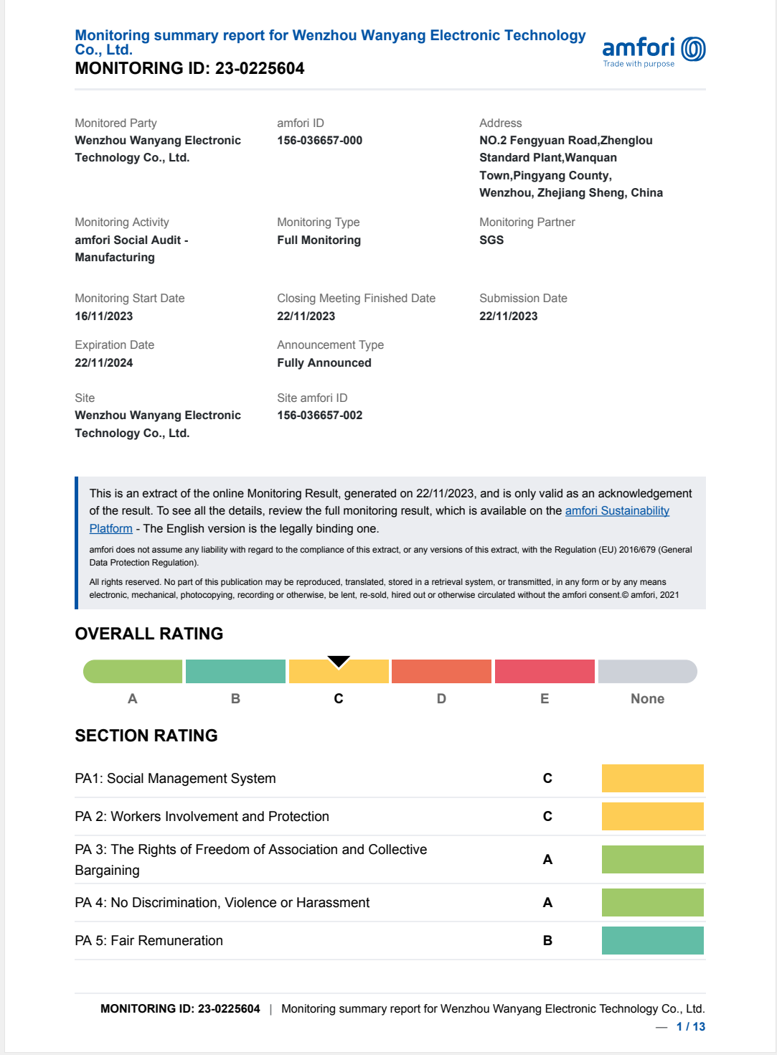Click the Expiration Date 22/11/2024
This screenshot has height=1055, width=777.
click(104, 363)
